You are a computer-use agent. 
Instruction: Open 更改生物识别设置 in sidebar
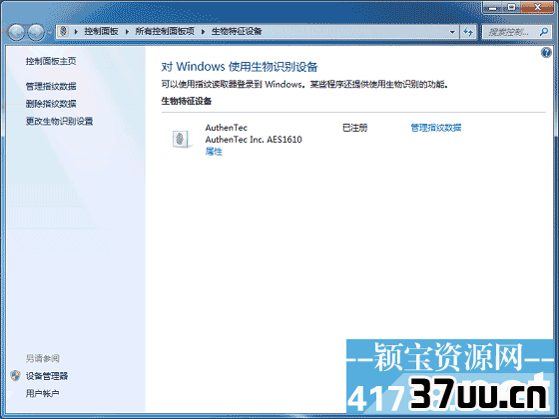[x=59, y=121]
